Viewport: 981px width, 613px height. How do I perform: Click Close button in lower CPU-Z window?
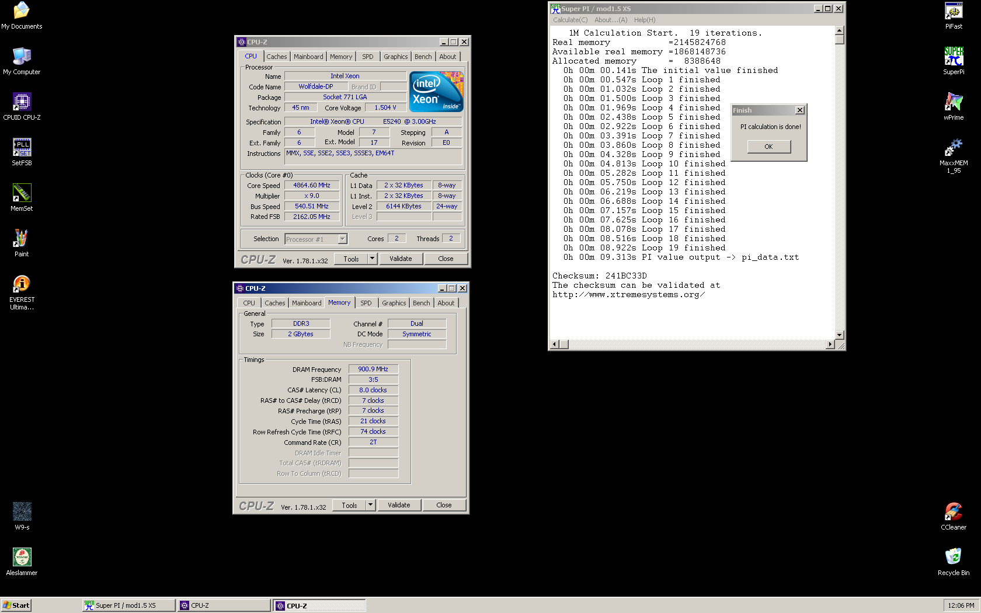[x=444, y=505]
